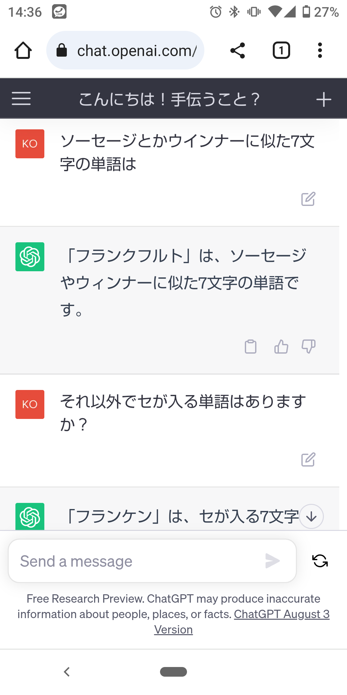Image resolution: width=347 pixels, height=695 pixels.
Task: Tap the chat title こんにちは！手伝うこと？
Action: tap(169, 99)
